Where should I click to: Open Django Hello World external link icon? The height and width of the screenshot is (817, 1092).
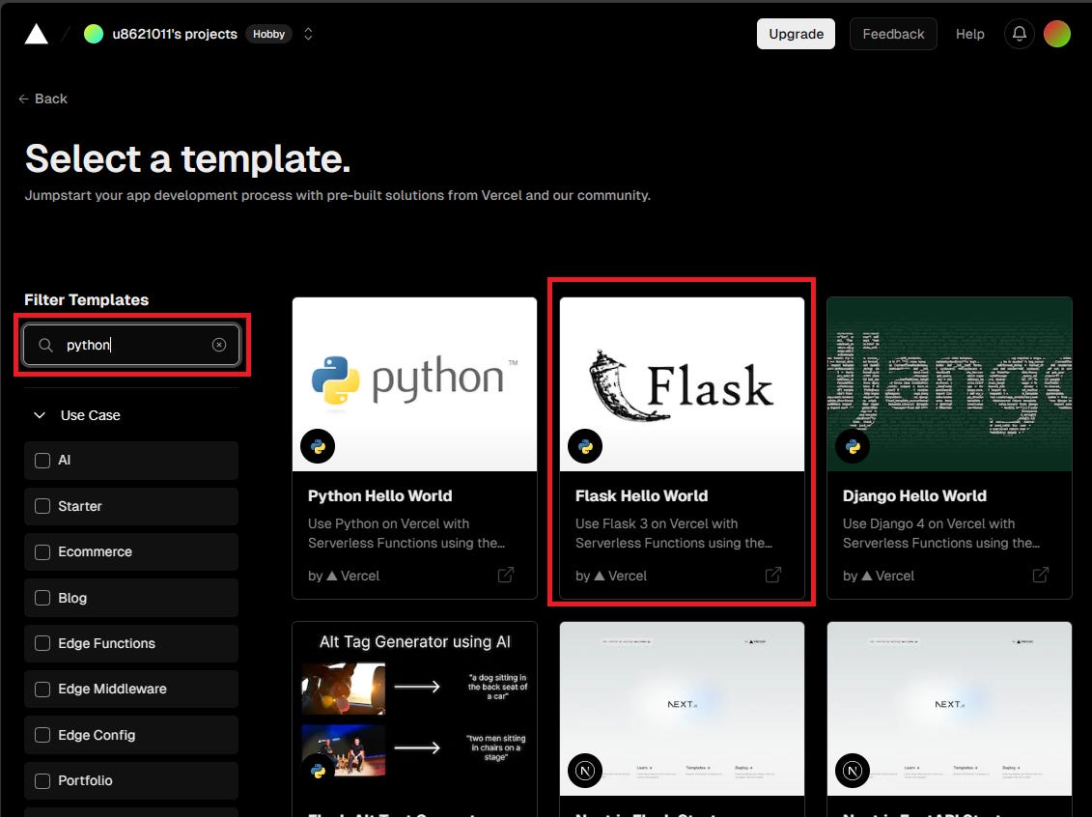click(1041, 575)
